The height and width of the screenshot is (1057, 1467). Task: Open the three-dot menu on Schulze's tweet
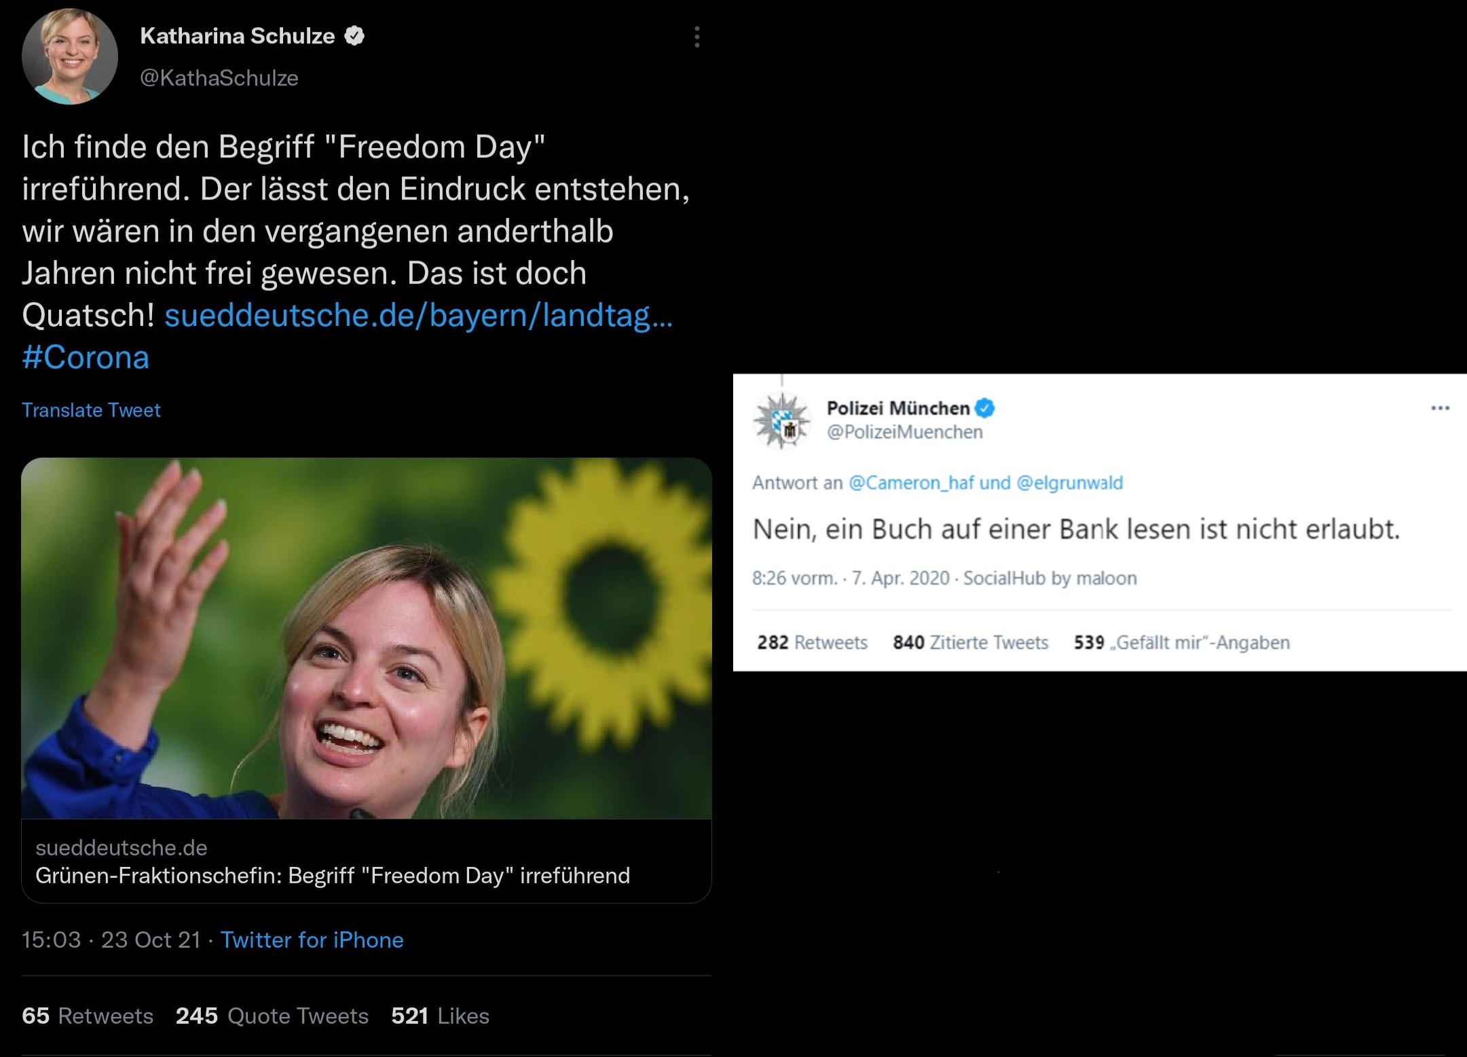coord(697,37)
